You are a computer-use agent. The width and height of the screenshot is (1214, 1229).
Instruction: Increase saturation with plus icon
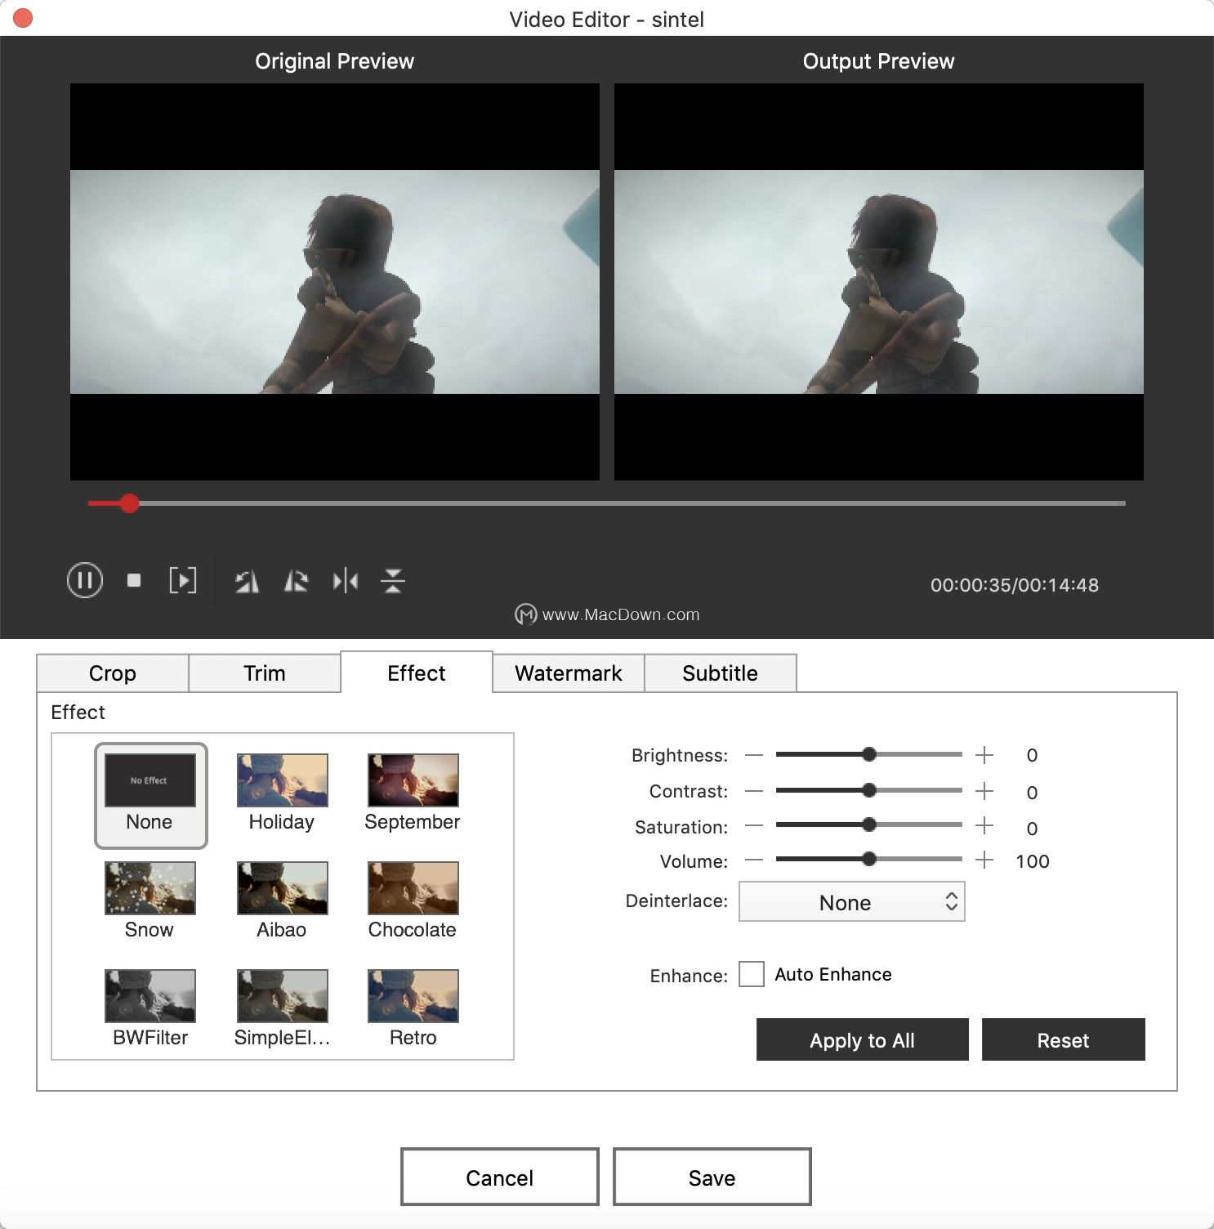click(x=984, y=826)
